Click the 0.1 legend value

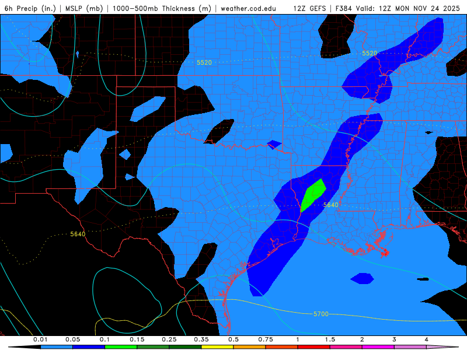pyautogui.click(x=104, y=339)
